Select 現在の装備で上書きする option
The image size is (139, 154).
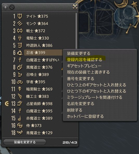pos(88,72)
